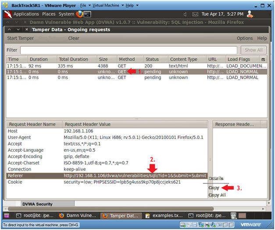Open the terminal launcher in top panel

click(87, 14)
